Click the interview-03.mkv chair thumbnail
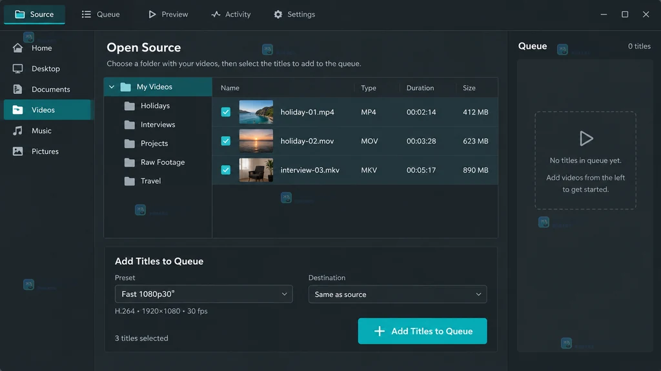The image size is (661, 371). point(256,170)
